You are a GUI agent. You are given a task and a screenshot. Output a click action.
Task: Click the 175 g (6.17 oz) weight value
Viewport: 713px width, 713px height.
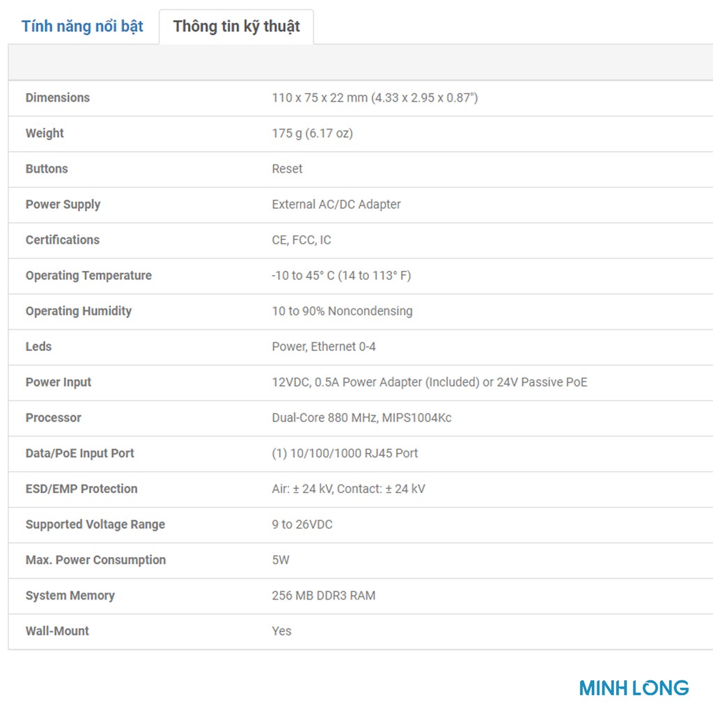(x=312, y=133)
